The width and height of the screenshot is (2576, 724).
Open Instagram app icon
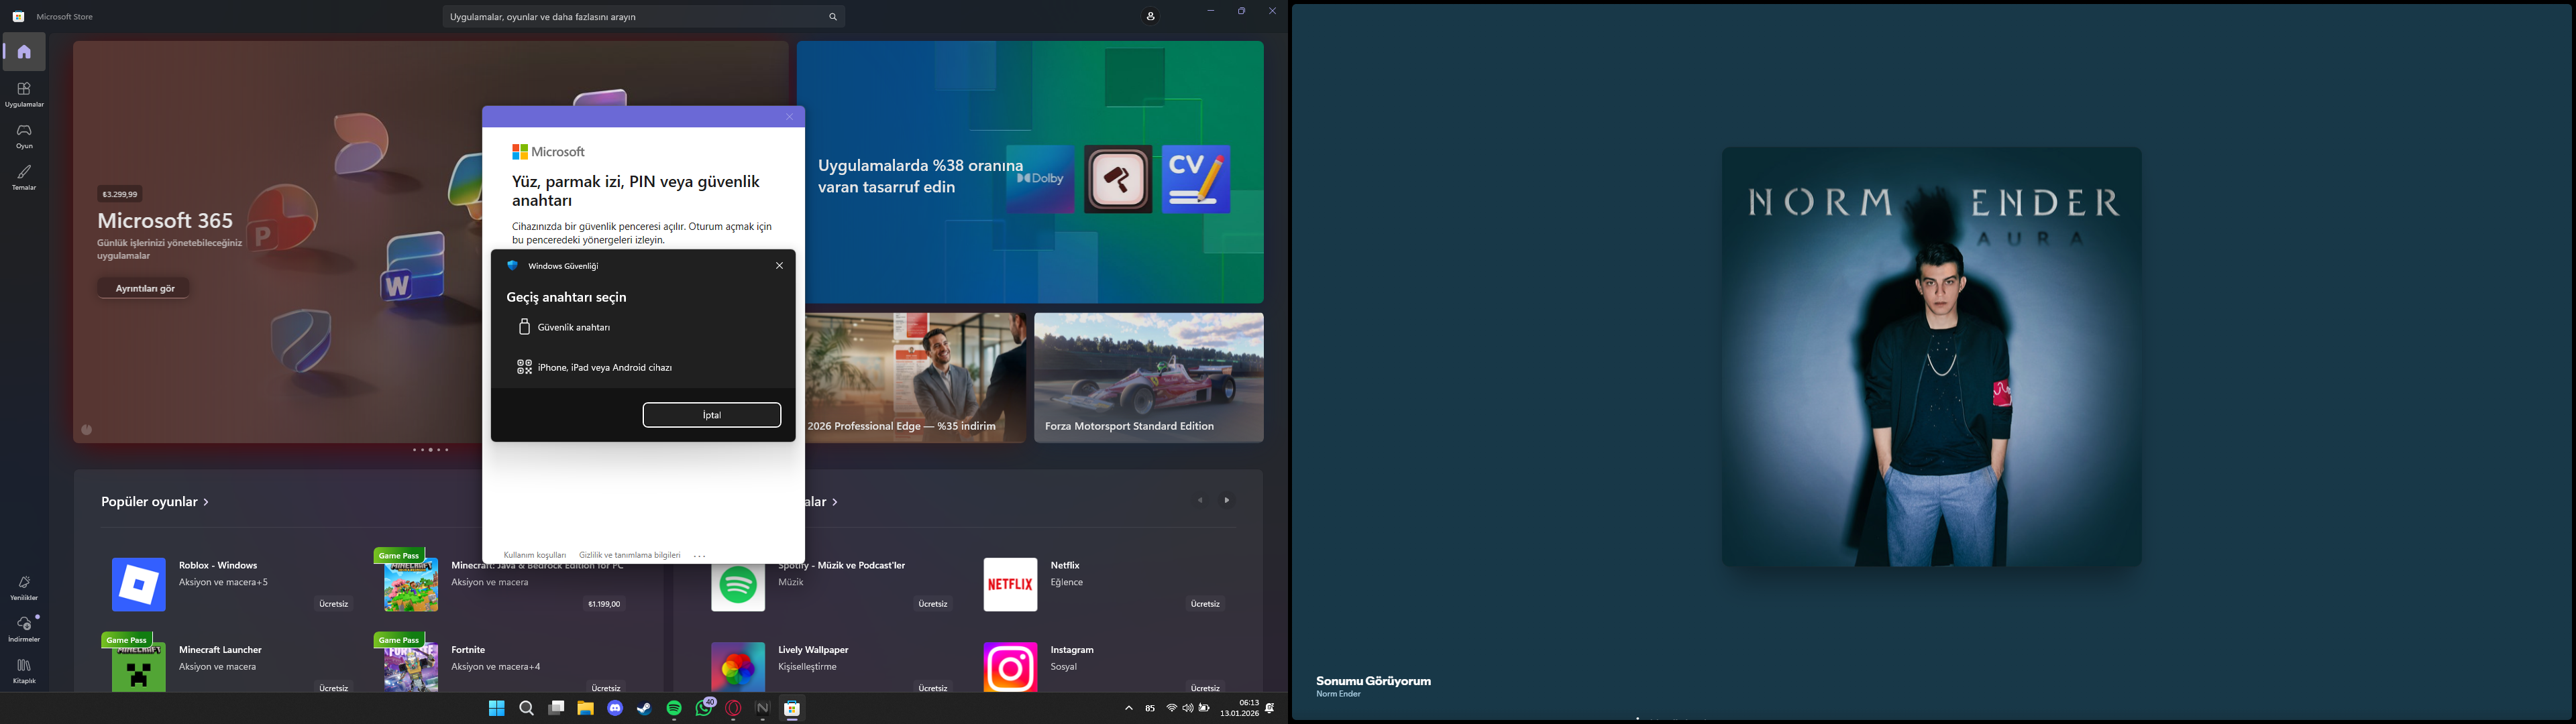pyautogui.click(x=1010, y=667)
